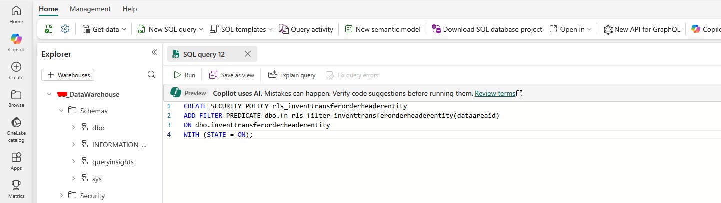
Task: Open Copilot from the left sidebar
Action: pos(16,39)
